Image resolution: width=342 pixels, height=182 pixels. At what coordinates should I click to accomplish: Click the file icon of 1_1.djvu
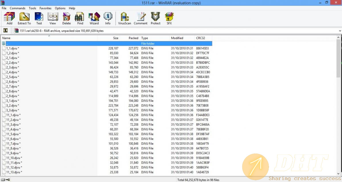4,48
